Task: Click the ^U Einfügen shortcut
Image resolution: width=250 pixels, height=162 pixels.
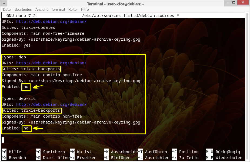Action: (x=117, y=158)
